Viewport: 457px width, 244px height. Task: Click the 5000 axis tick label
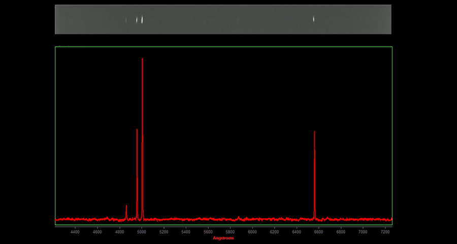coord(142,232)
